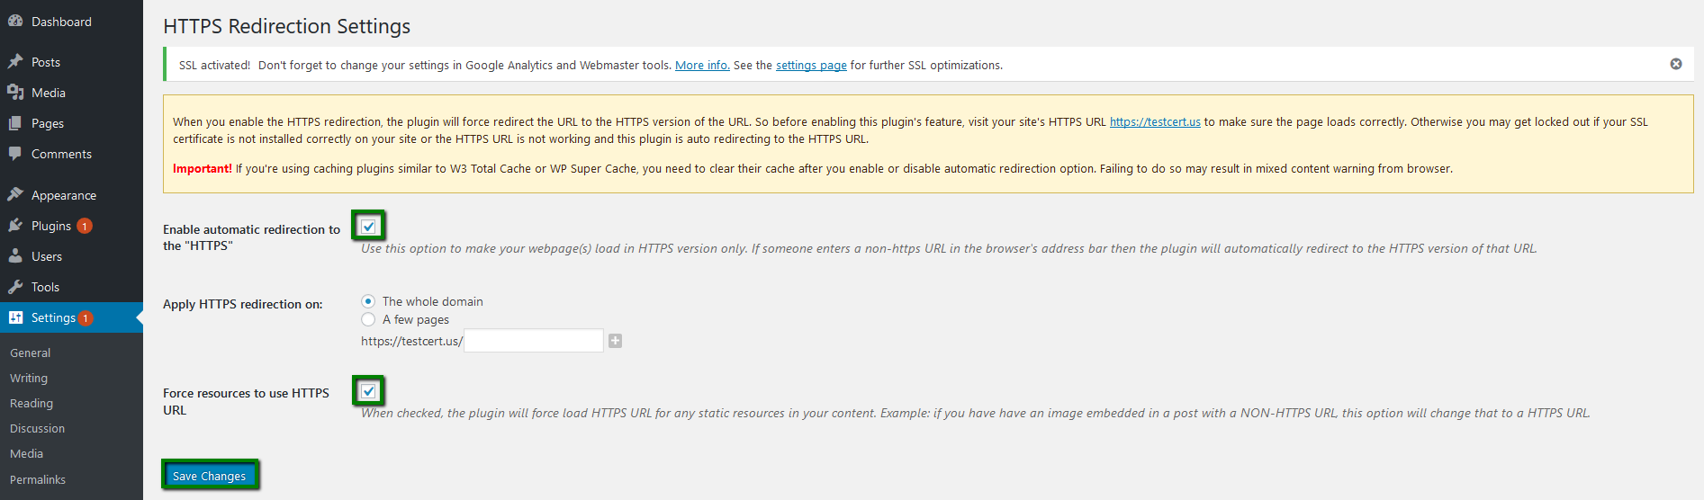Select The whole domain radio option

[368, 301]
